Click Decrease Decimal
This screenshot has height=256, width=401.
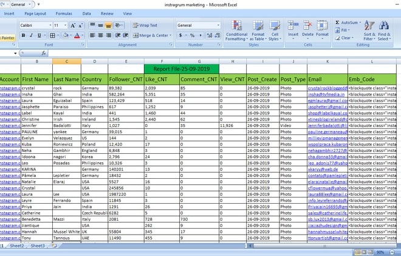click(x=218, y=35)
